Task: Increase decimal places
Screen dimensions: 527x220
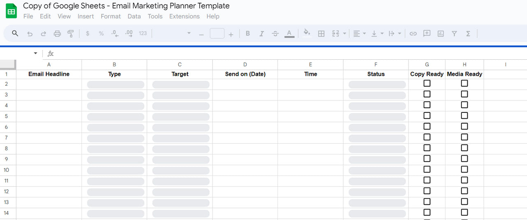Action: [x=128, y=34]
